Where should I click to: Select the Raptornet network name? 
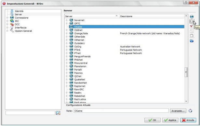click(80, 86)
